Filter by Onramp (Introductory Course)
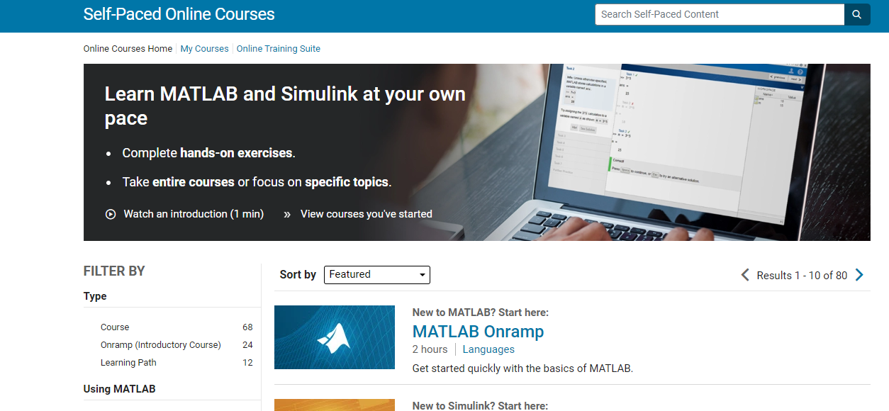 pyautogui.click(x=161, y=345)
